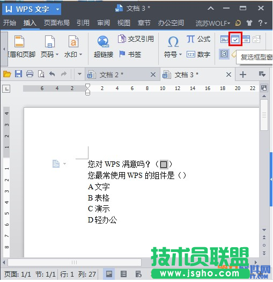
Task: Expand the Page Number dropdown arrow
Action: tap(57, 54)
